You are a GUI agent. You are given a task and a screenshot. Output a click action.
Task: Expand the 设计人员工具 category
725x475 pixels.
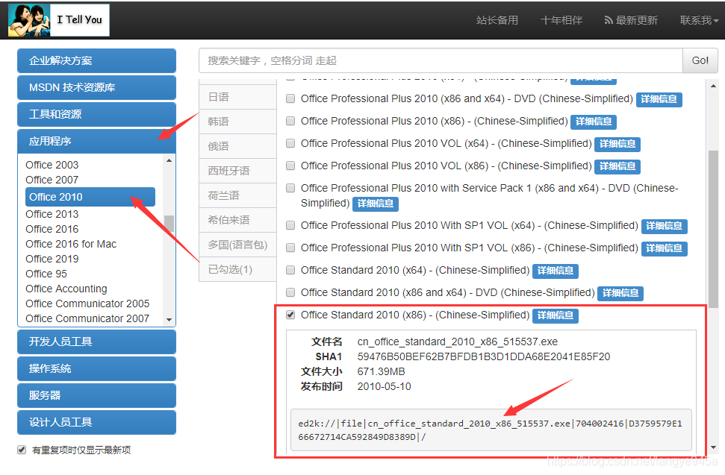click(x=96, y=422)
